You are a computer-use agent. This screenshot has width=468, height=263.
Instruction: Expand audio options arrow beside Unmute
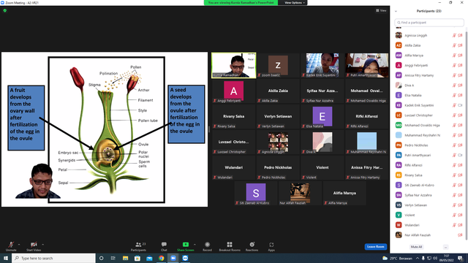click(x=19, y=245)
